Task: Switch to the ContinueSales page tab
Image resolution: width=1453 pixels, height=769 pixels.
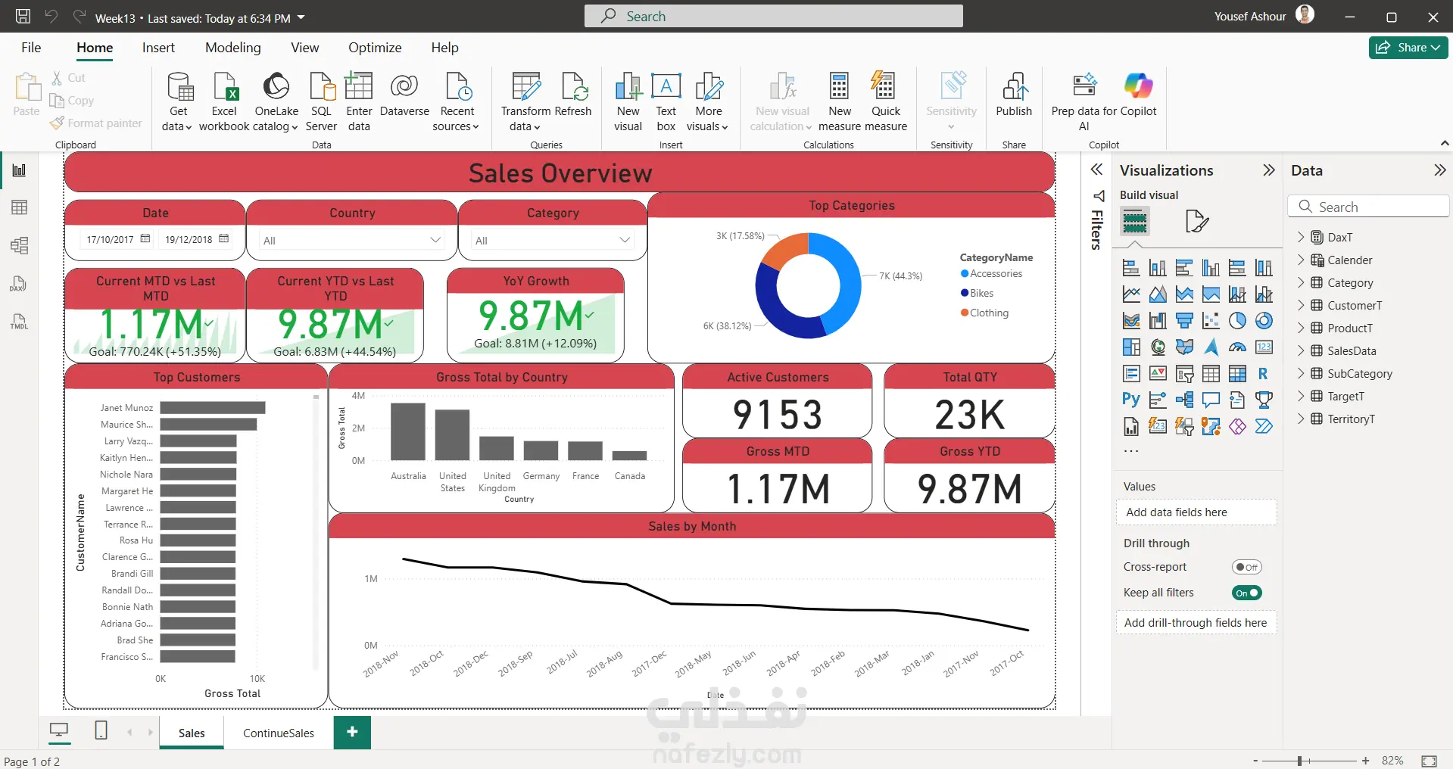Action: pos(278,733)
